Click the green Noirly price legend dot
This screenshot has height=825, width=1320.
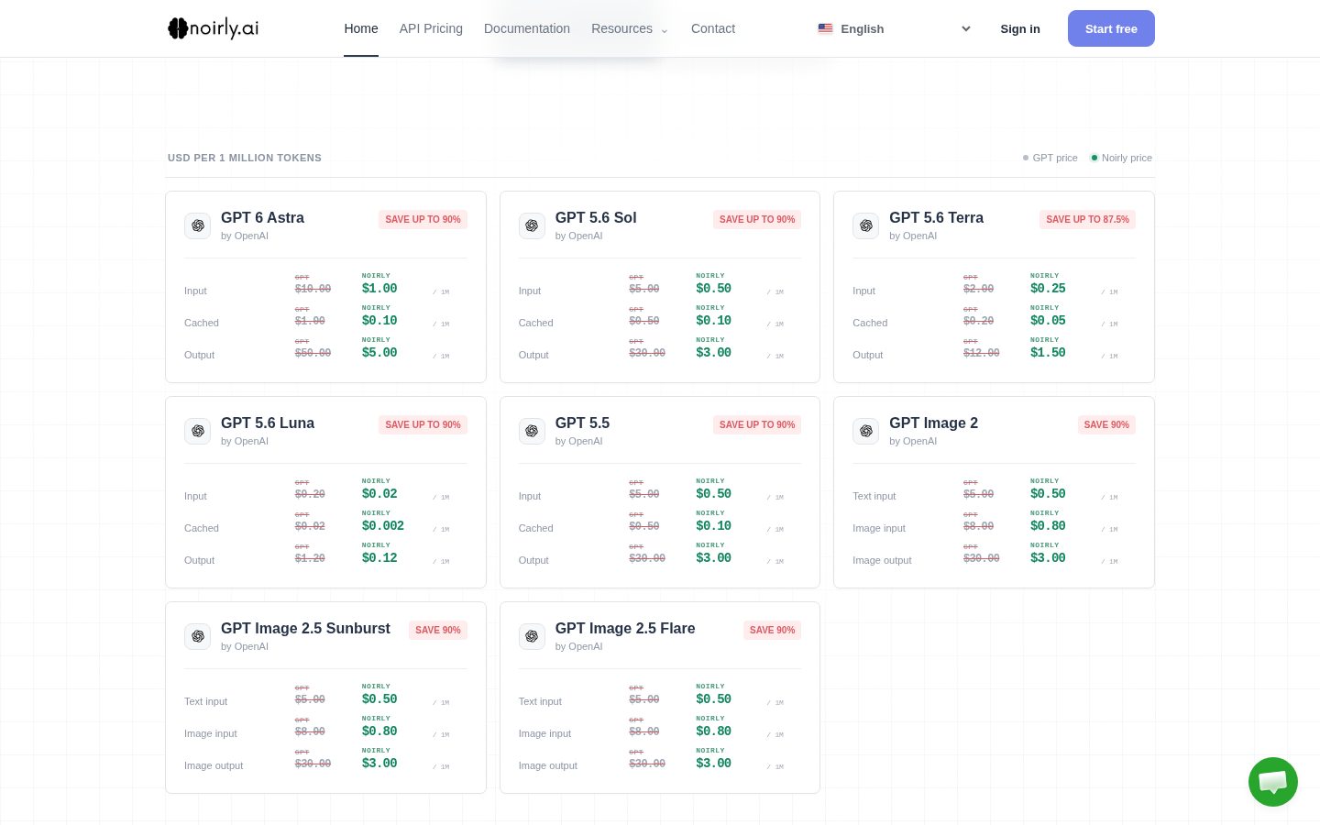[x=1094, y=158]
